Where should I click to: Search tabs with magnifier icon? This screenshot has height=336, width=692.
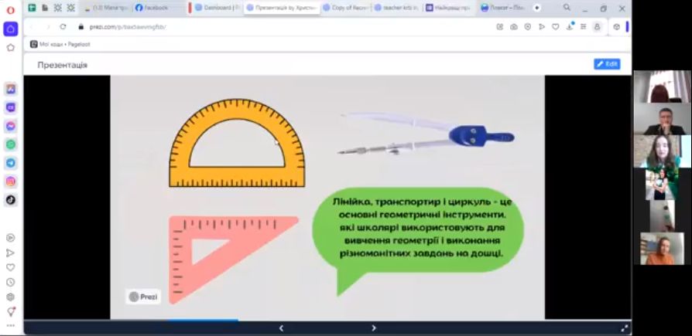(567, 8)
